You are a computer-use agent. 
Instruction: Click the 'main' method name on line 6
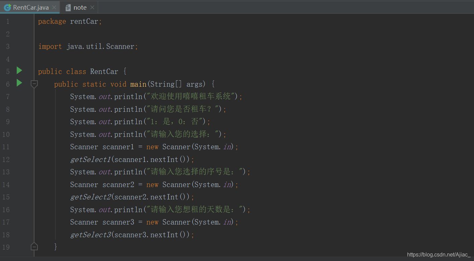(138, 84)
